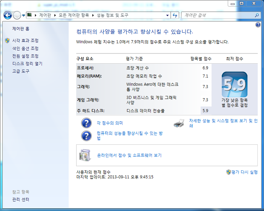Click the 최저 점수 column header
Image resolution: width=264 pixels, height=211 pixels.
pos(235,59)
